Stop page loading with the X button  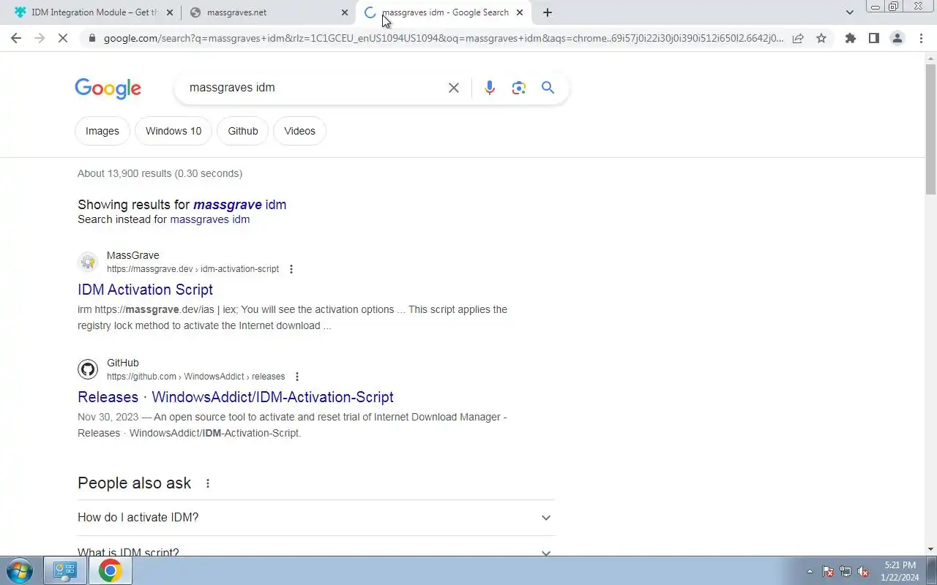coord(63,38)
